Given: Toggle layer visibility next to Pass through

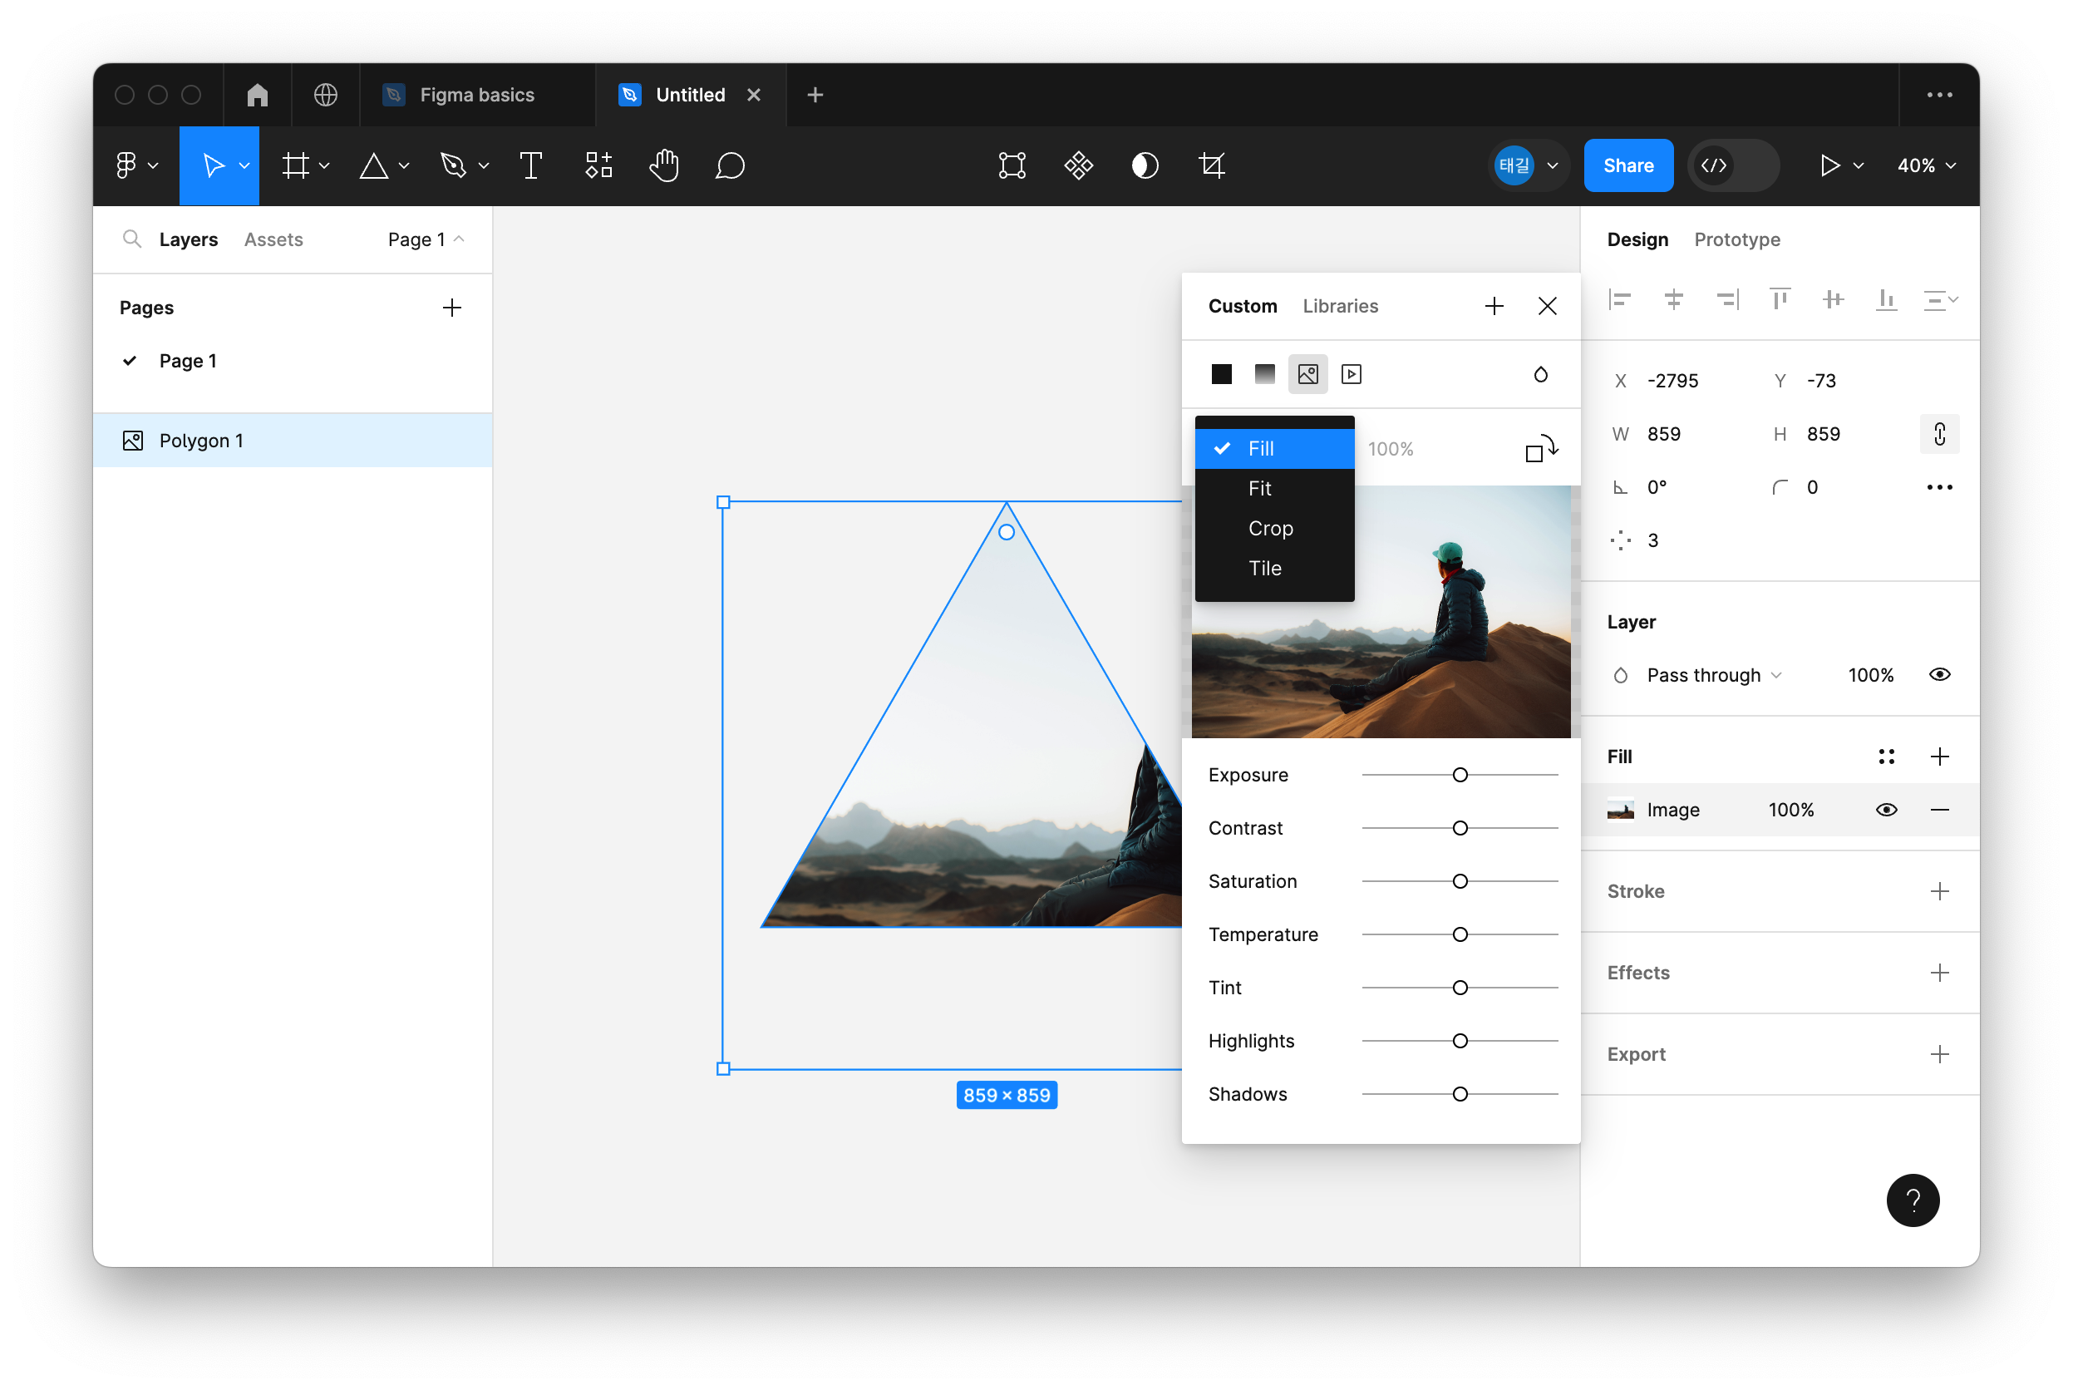Looking at the screenshot, I should (1939, 674).
